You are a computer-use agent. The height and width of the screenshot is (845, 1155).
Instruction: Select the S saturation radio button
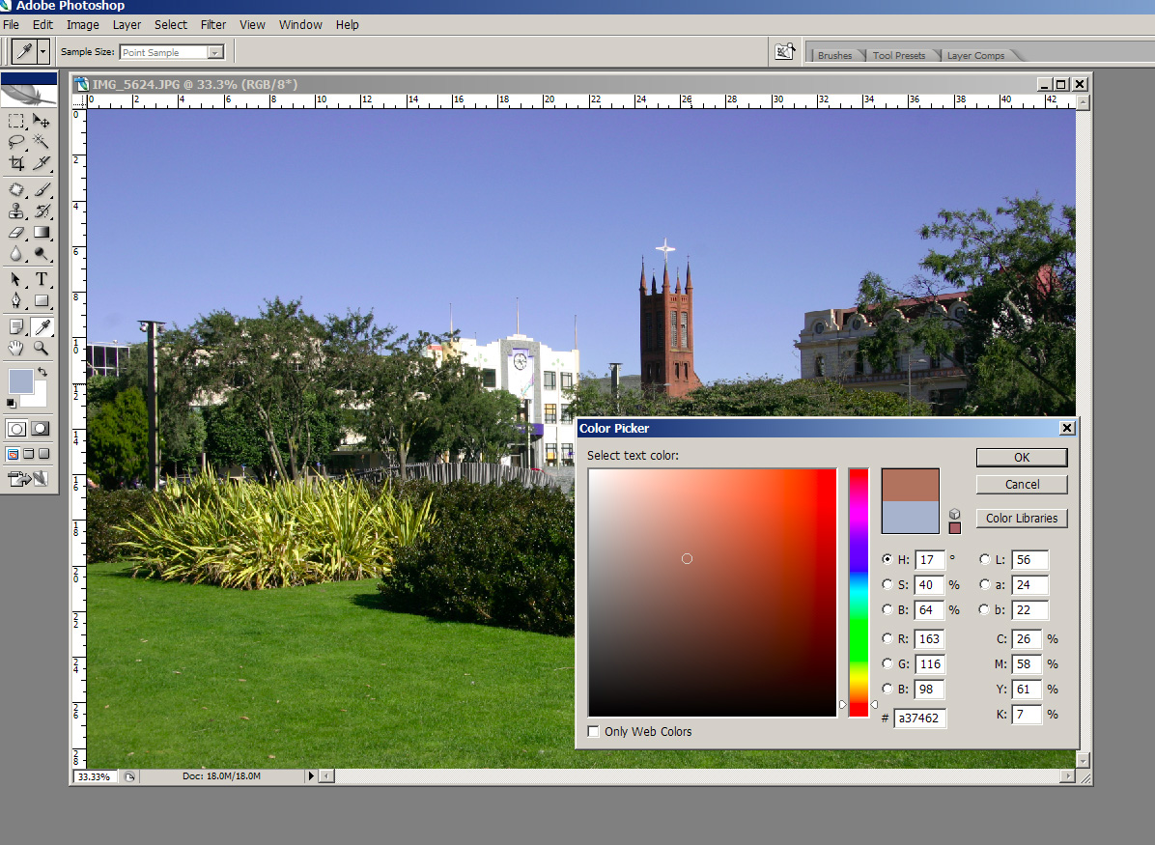pyautogui.click(x=887, y=585)
